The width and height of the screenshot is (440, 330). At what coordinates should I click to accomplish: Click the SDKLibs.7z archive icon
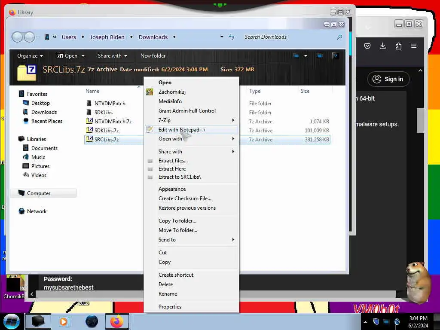[89, 130]
